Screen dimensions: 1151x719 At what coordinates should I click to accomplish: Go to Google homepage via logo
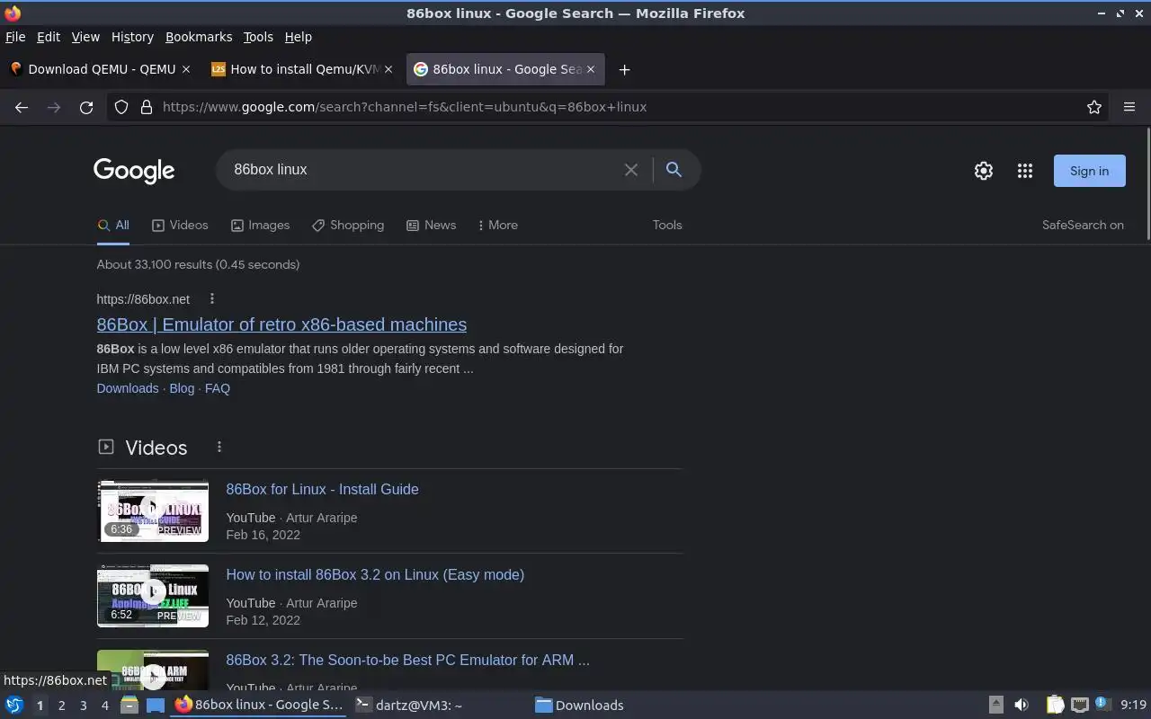click(x=134, y=170)
